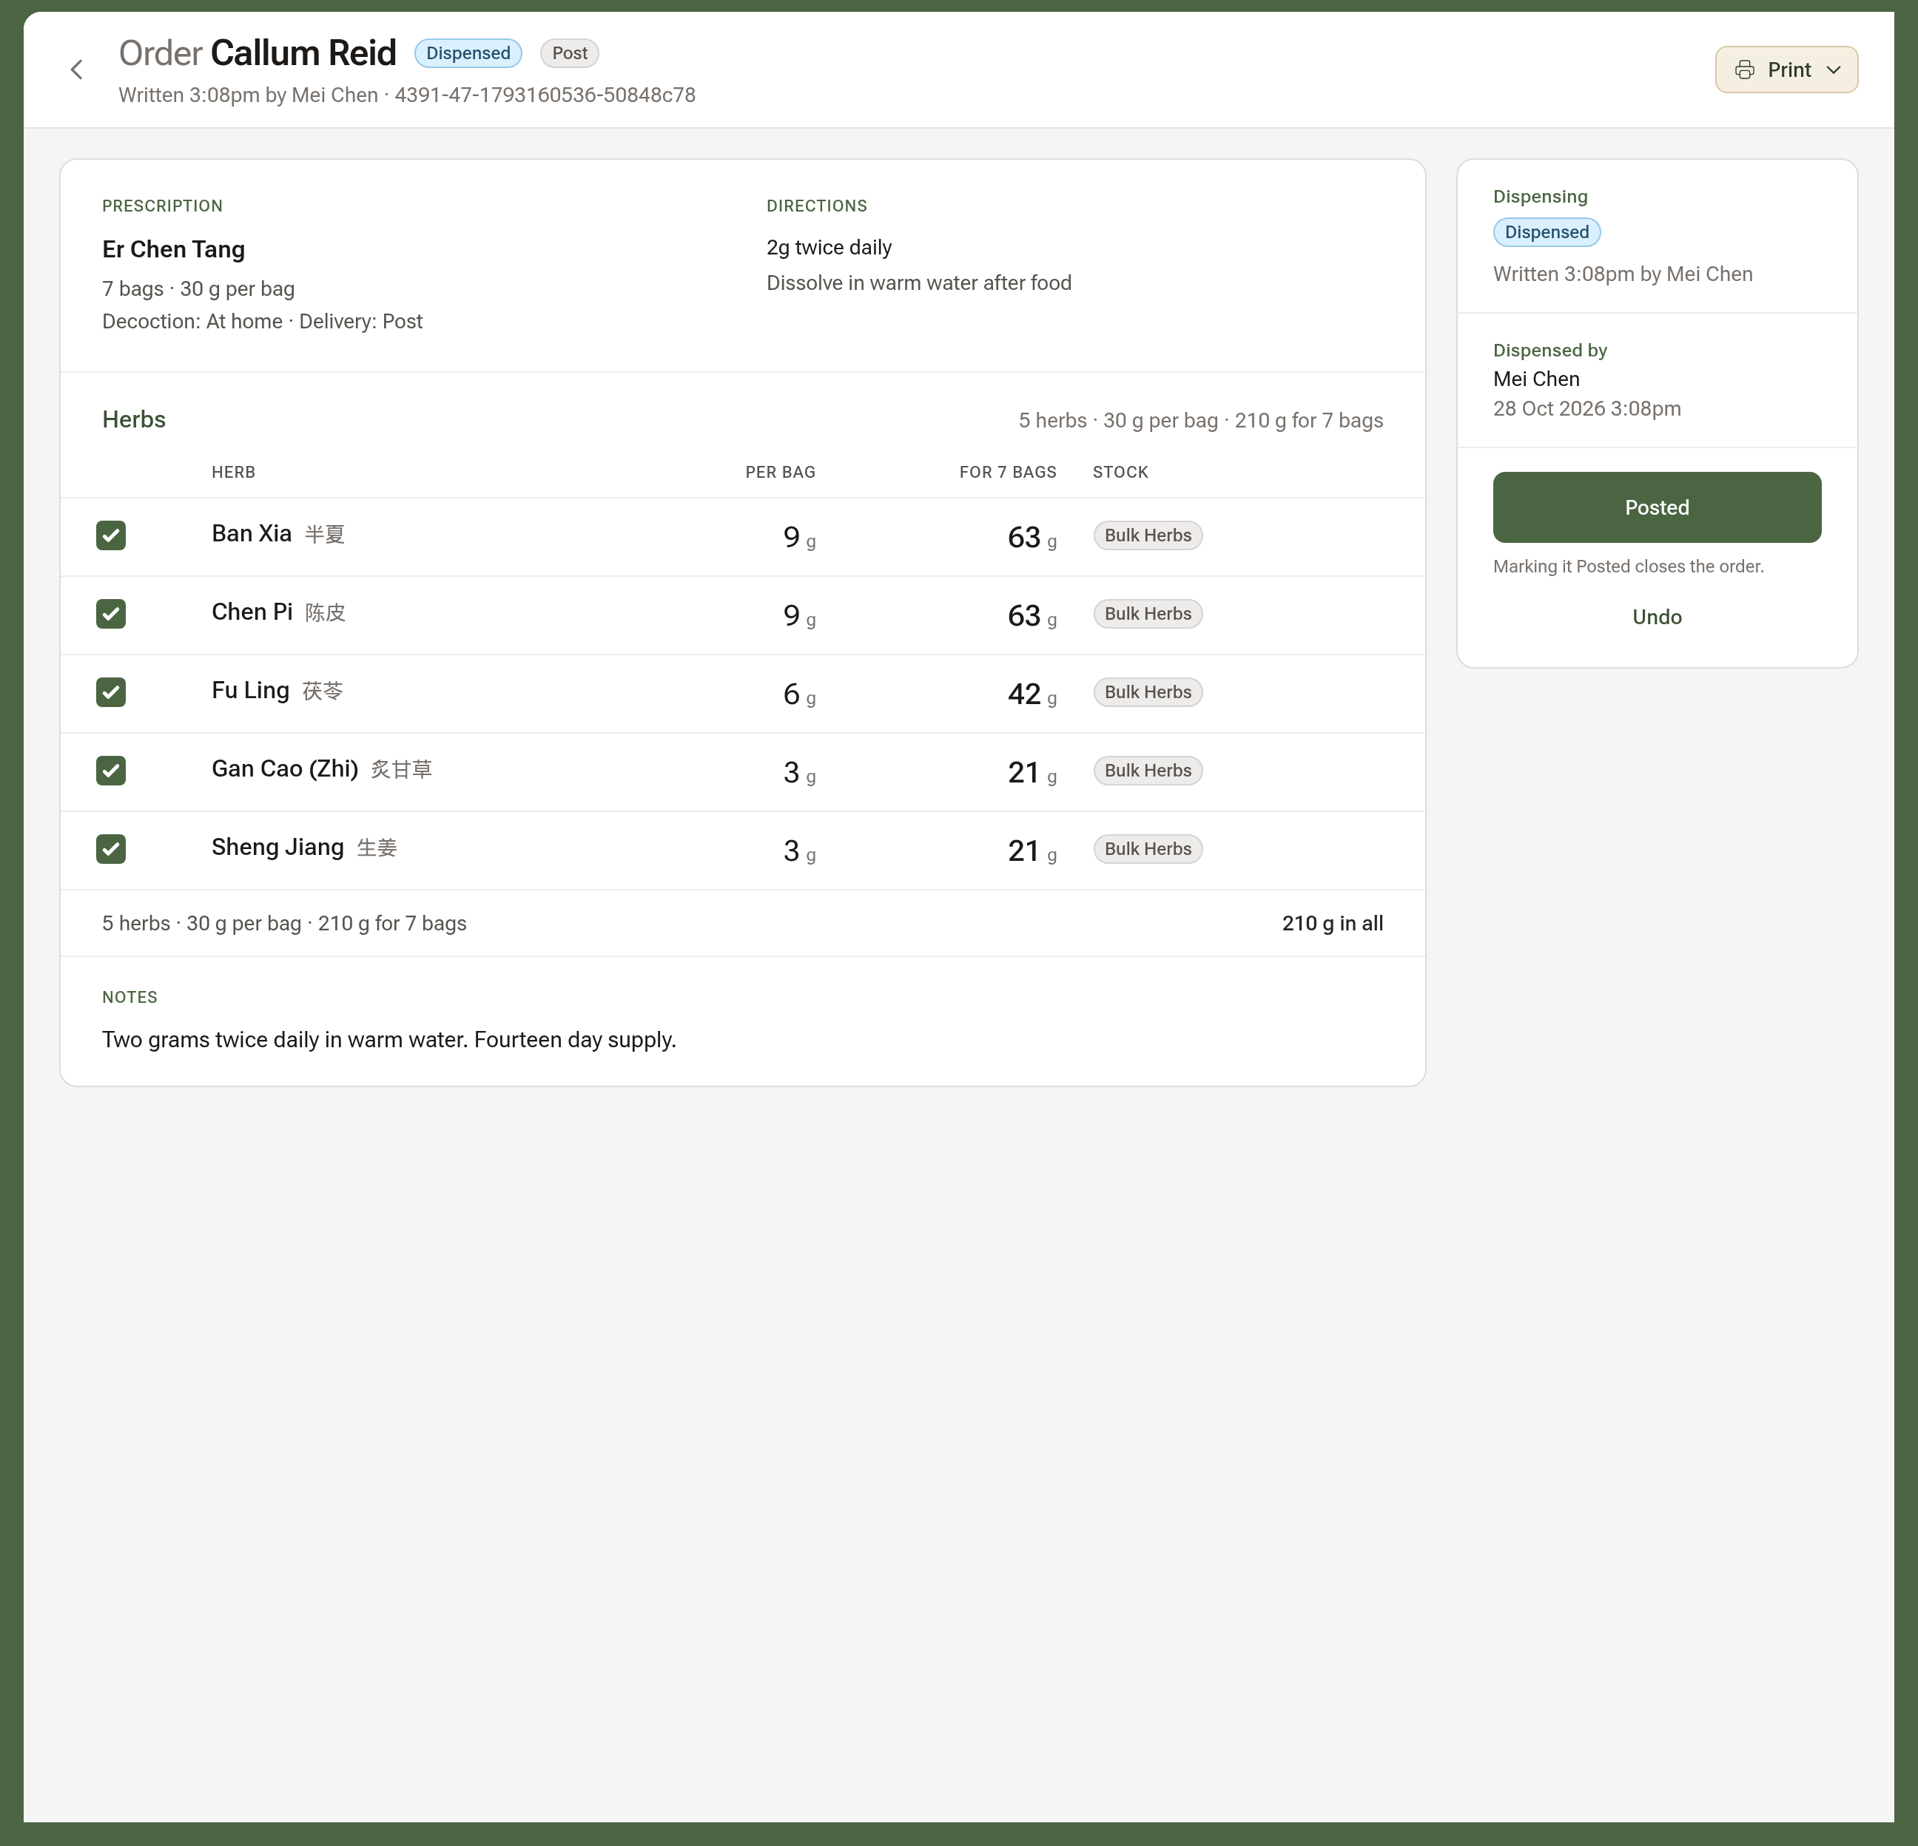Select the Er Chen Tang prescription name
Screen dimensions: 1918x1846
[x=173, y=249]
